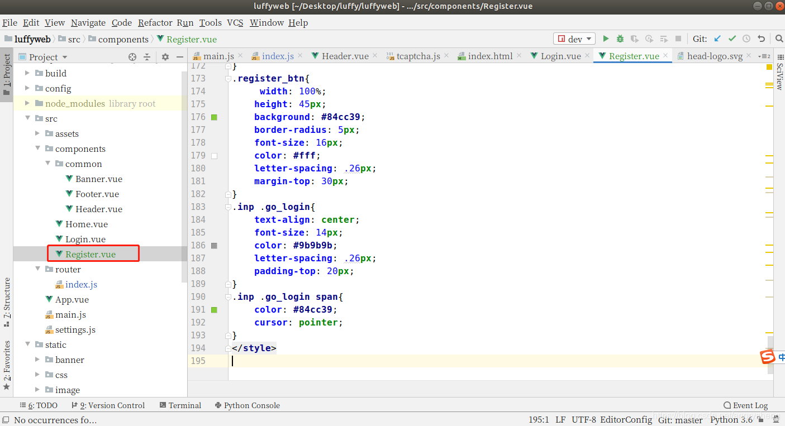
Task: Show hidden tabs list dropdown
Action: click(x=764, y=56)
